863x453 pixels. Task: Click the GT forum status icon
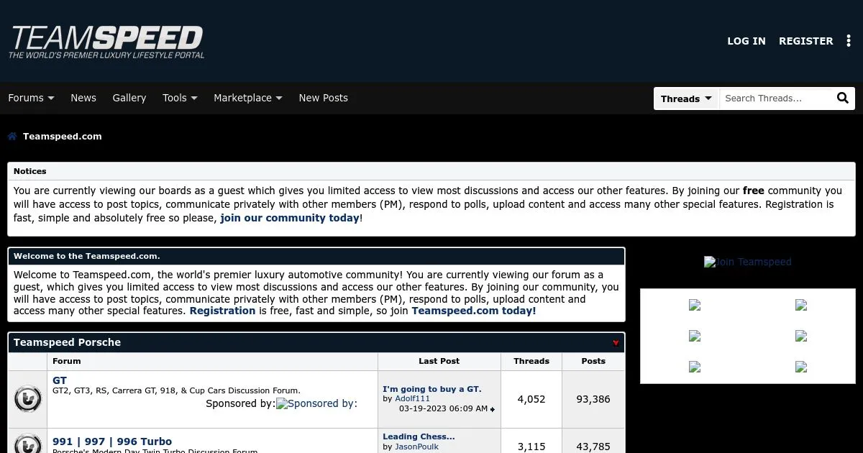coord(27,399)
